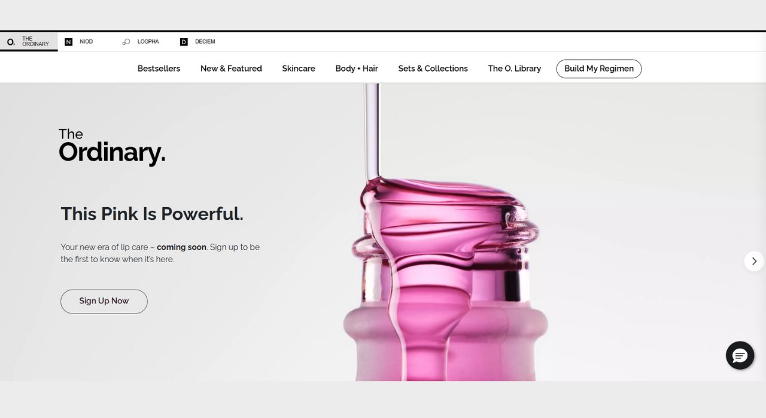The height and width of the screenshot is (418, 766).
Task: Click the NIOD 'N' brand icon
Action: [68, 42]
